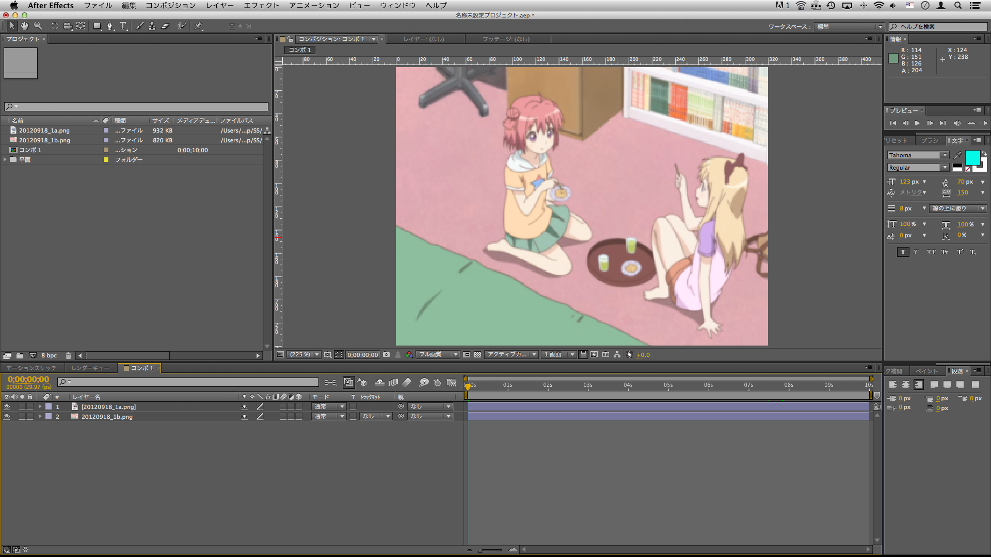This screenshot has height=557, width=991.
Task: Open the 1 画面 view layout dropdown
Action: tap(559, 355)
